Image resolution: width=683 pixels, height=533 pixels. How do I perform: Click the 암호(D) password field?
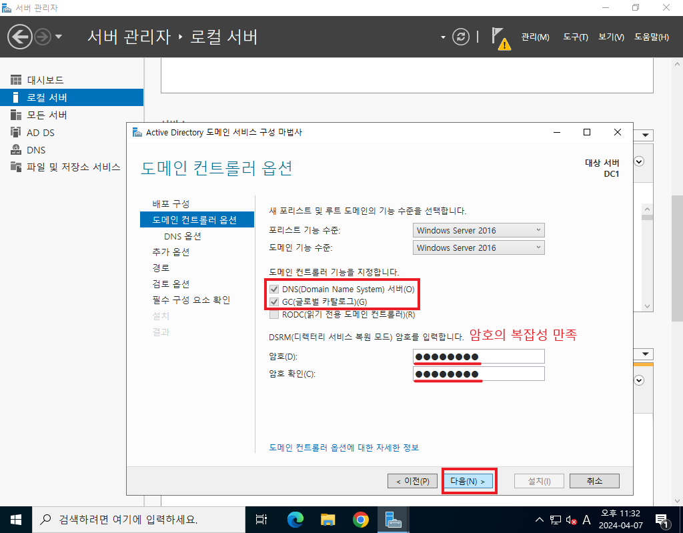(x=478, y=356)
